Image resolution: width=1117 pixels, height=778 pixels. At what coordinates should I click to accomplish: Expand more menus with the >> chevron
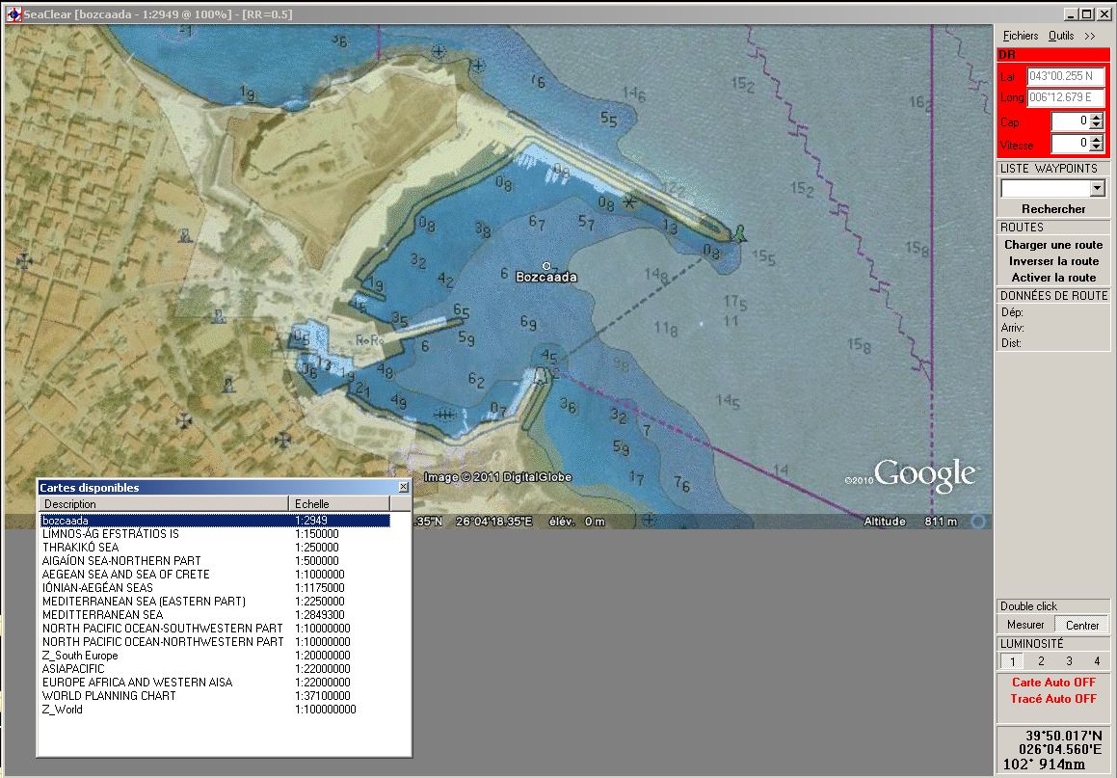pos(1090,36)
